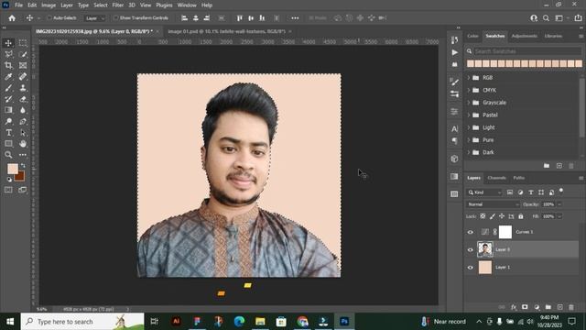Select the Zoom tool in toolbox

[8, 155]
